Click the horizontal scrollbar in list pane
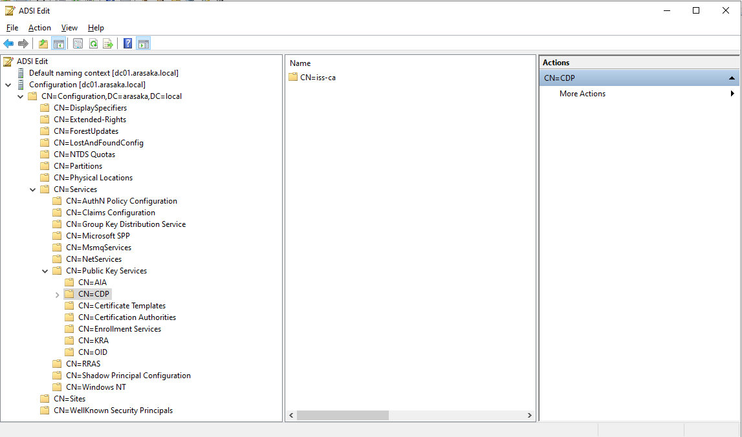 342,415
